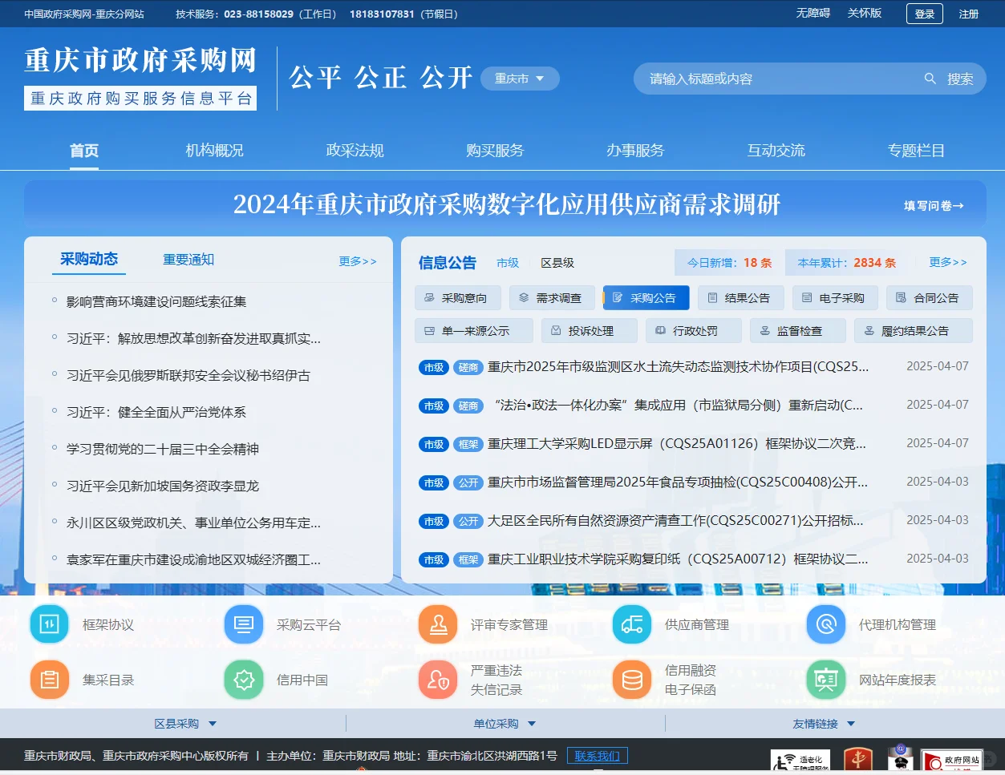Open the 严重违法失信记录 icon
This screenshot has height=775, width=1005.
click(438, 680)
